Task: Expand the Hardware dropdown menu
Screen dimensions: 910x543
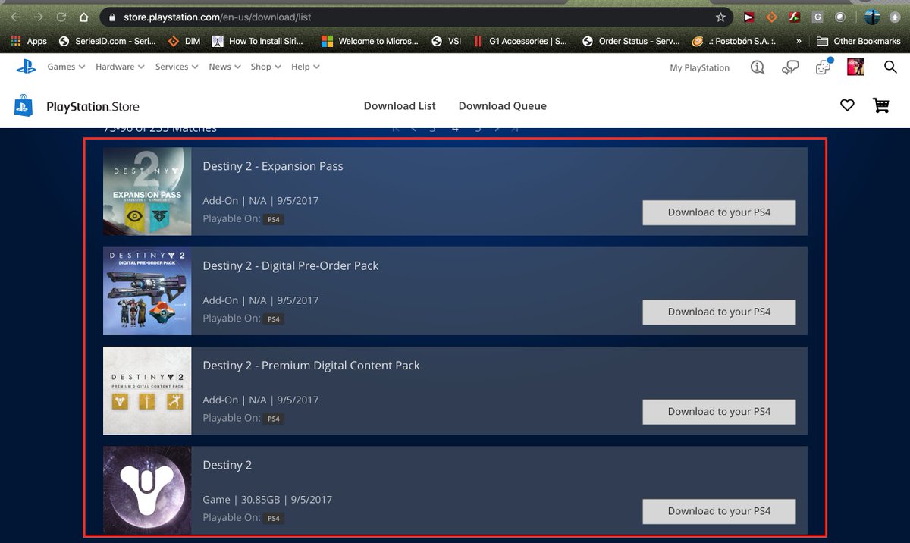Action: pyautogui.click(x=120, y=67)
